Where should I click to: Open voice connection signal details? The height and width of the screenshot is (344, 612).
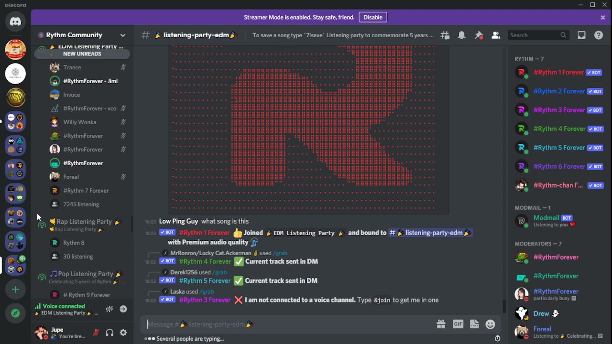(38, 306)
